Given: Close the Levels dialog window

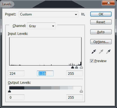Looking at the screenshot, I should (109, 3).
